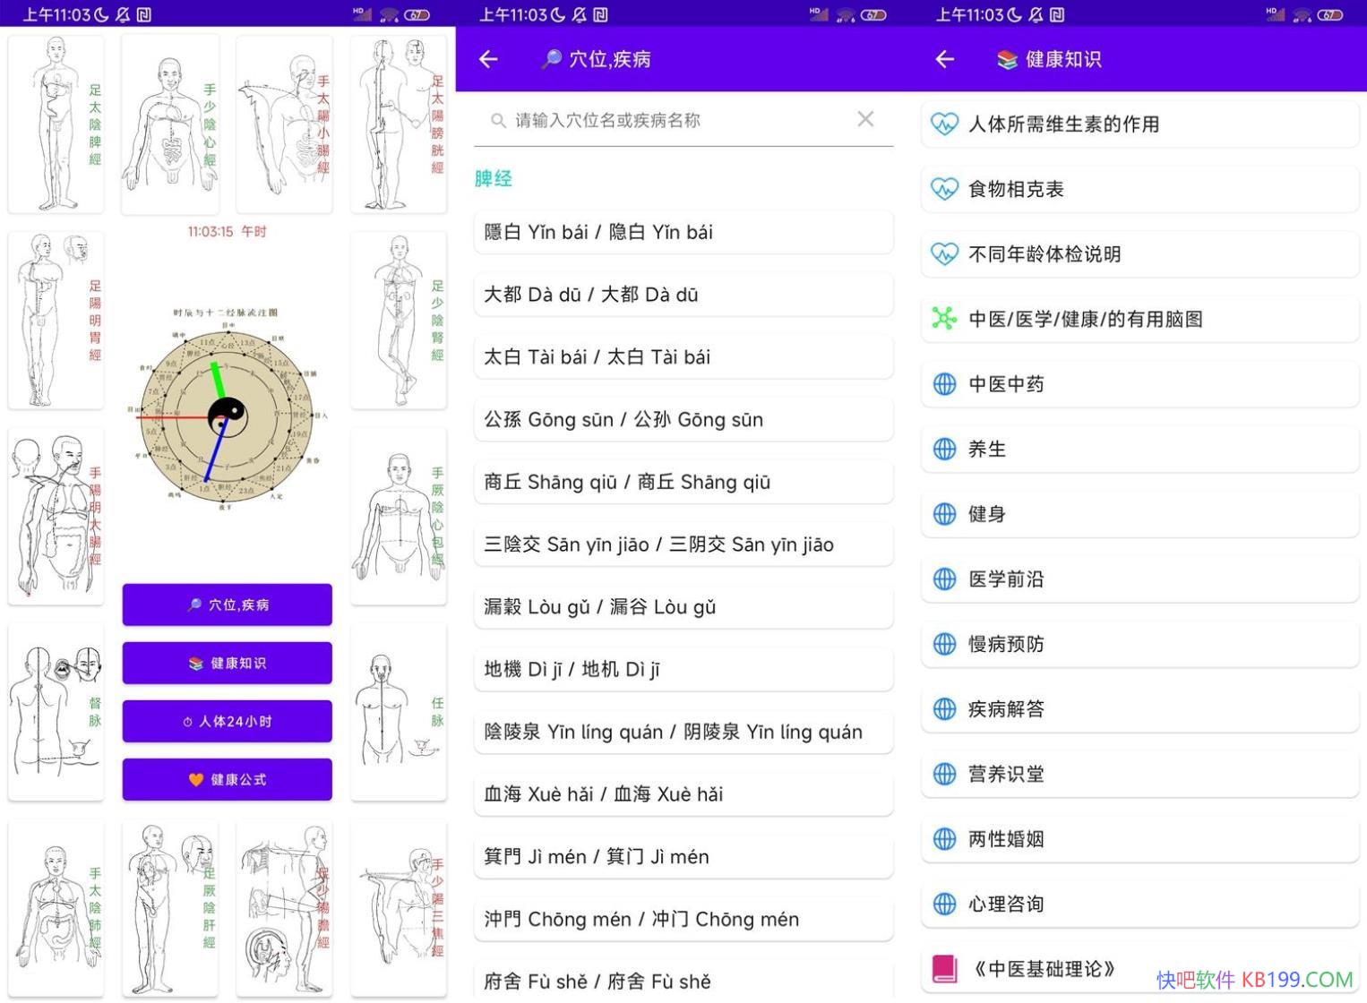Click the meridian clock dial with taiji
1367x1003 pixels.
click(x=227, y=416)
